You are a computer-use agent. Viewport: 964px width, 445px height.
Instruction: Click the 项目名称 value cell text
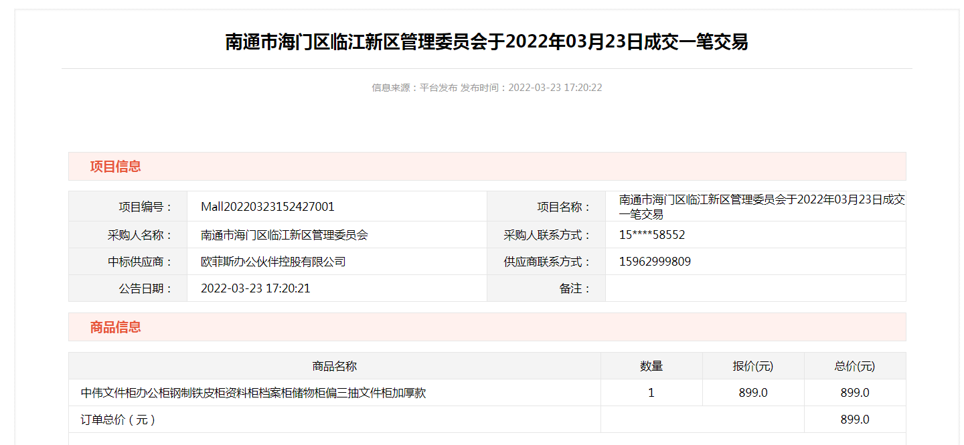tap(761, 207)
